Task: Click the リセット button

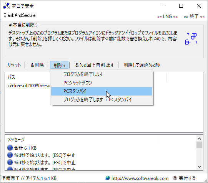Action: pyautogui.click(x=14, y=65)
